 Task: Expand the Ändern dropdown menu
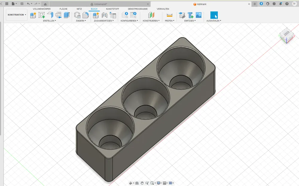(81, 21)
